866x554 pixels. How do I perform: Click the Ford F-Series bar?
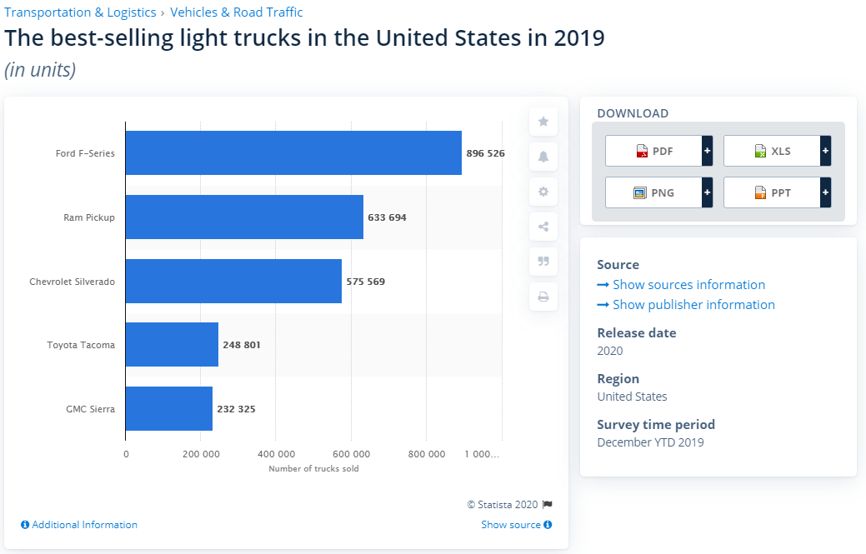(x=293, y=153)
